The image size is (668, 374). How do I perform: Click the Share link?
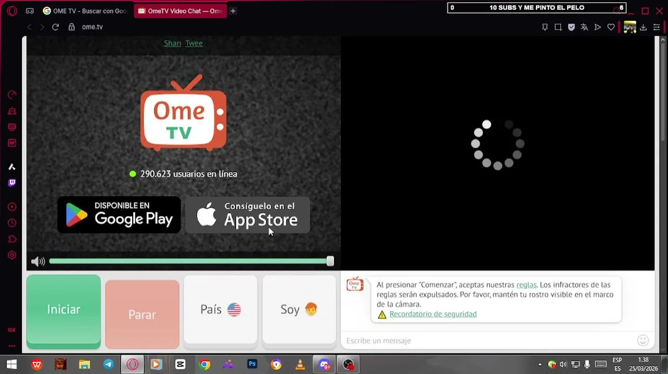click(172, 43)
